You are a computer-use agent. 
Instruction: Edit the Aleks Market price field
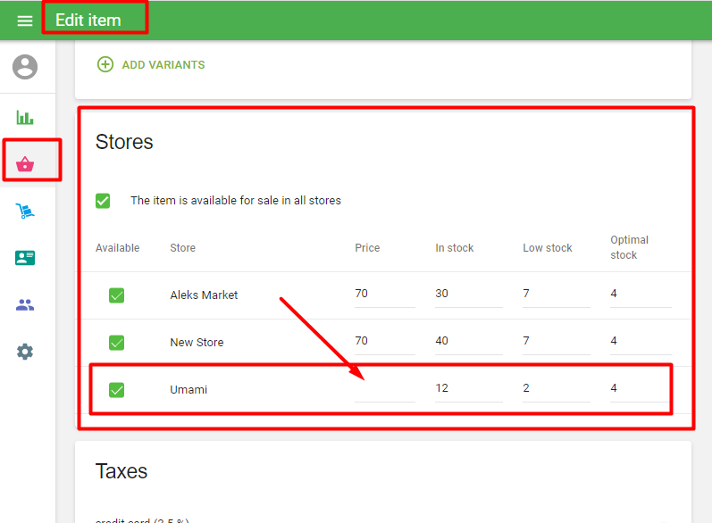pyautogui.click(x=384, y=294)
